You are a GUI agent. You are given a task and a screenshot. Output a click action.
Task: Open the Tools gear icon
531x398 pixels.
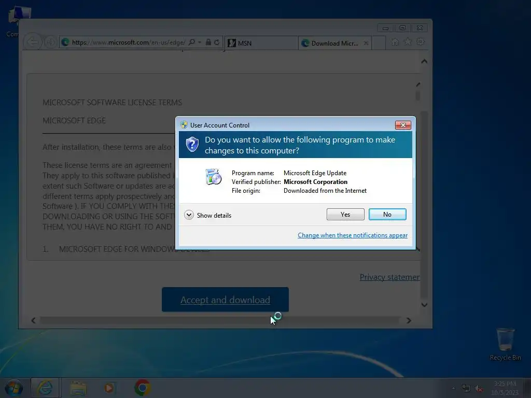(421, 42)
